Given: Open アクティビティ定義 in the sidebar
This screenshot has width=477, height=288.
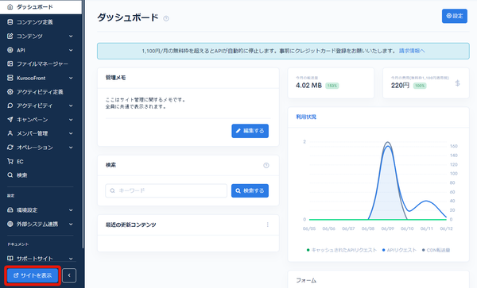Looking at the screenshot, I should click(41, 92).
